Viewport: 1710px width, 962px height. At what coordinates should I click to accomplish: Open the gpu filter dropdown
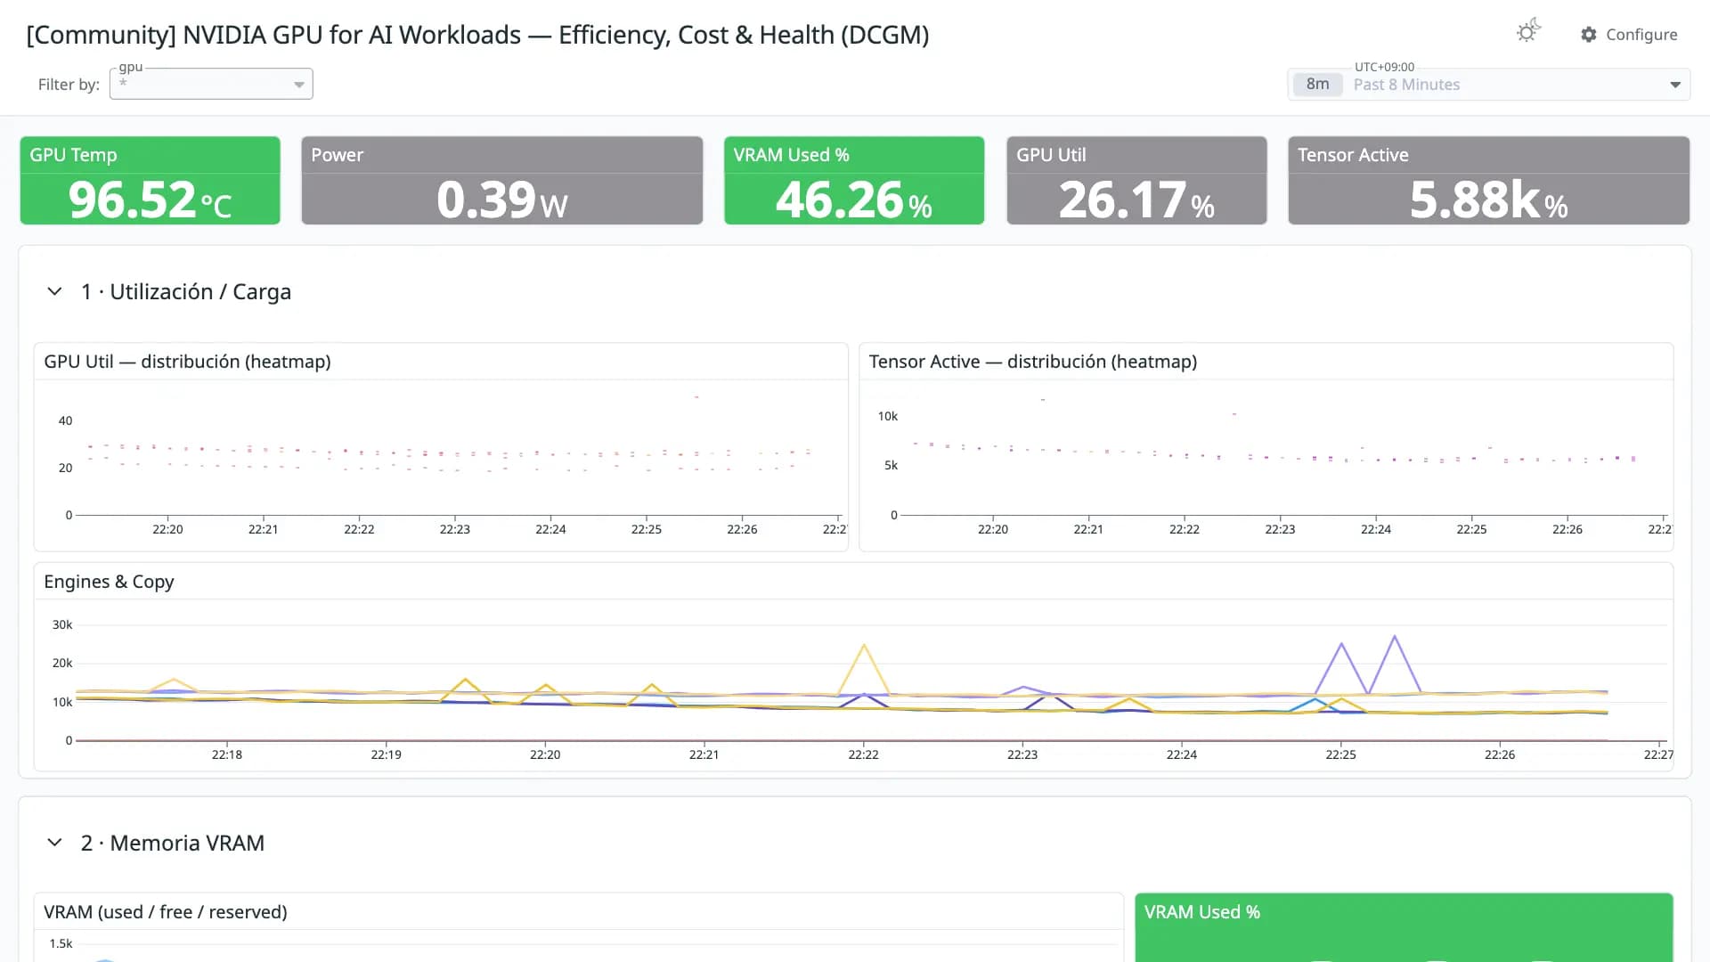coord(211,84)
